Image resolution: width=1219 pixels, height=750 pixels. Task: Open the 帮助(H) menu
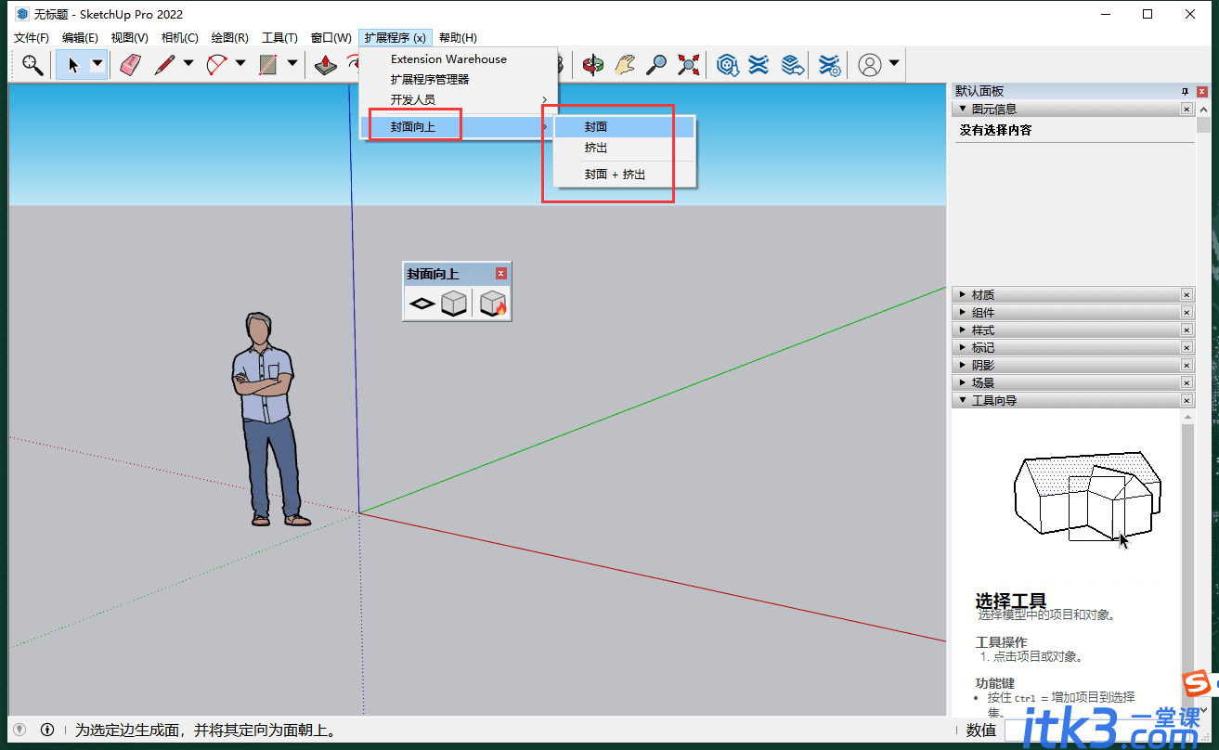tap(458, 38)
